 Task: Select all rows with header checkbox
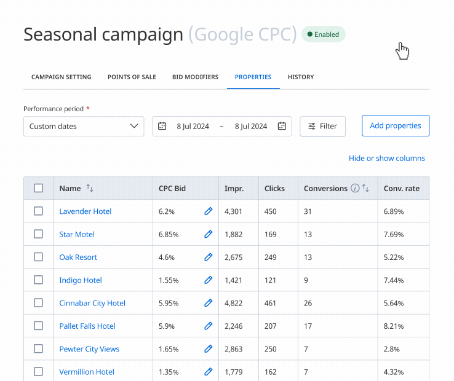click(x=38, y=189)
